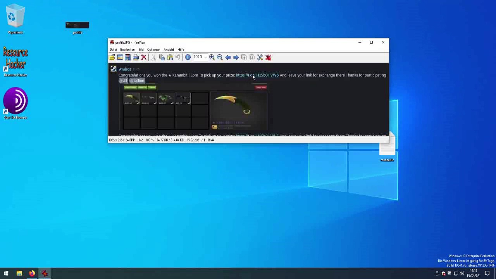Click the Open file folder icon
Image resolution: width=496 pixels, height=279 pixels.
(x=112, y=57)
